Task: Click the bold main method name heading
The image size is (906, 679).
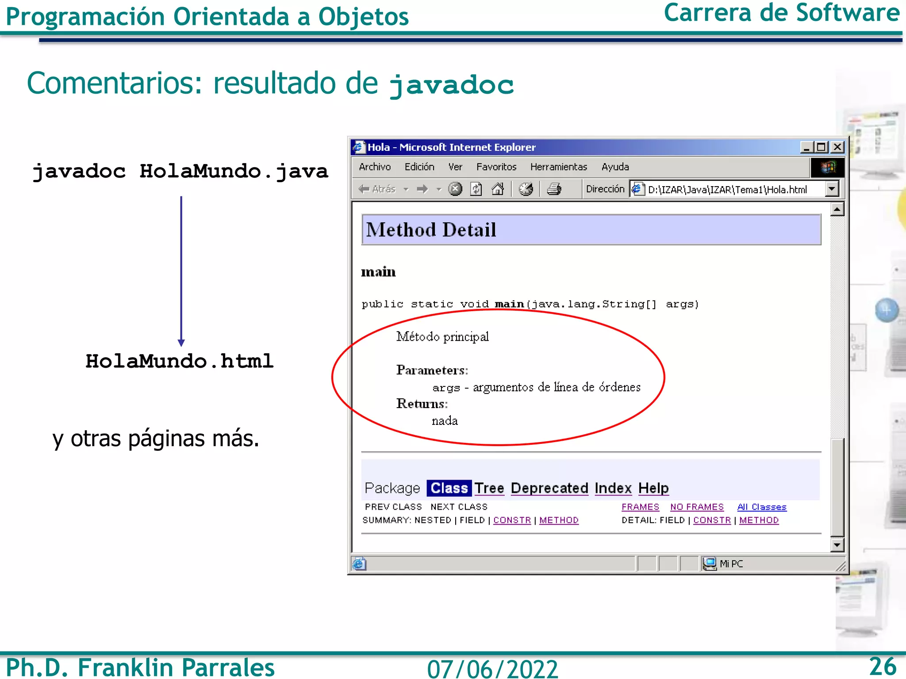Action: tap(378, 271)
